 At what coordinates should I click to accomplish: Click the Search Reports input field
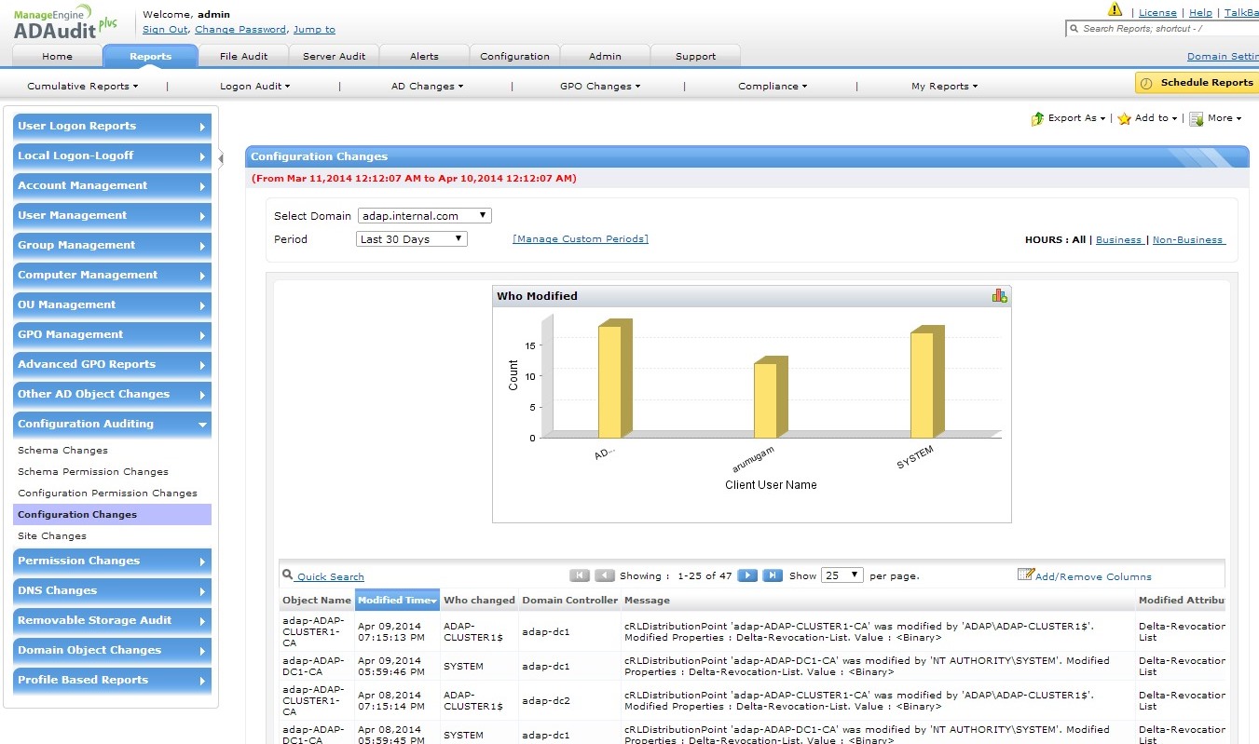1165,29
